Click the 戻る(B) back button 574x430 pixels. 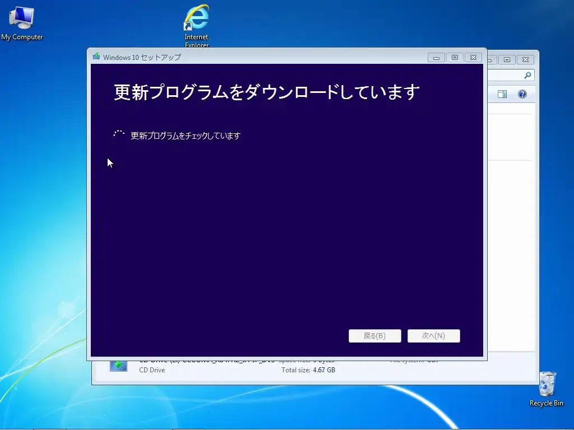click(375, 336)
